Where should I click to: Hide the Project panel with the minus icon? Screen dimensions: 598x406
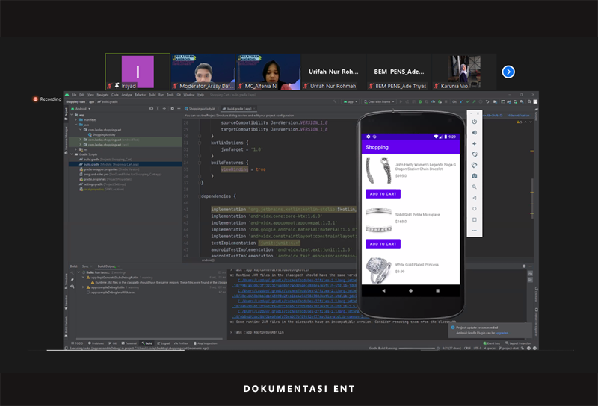tap(179, 108)
